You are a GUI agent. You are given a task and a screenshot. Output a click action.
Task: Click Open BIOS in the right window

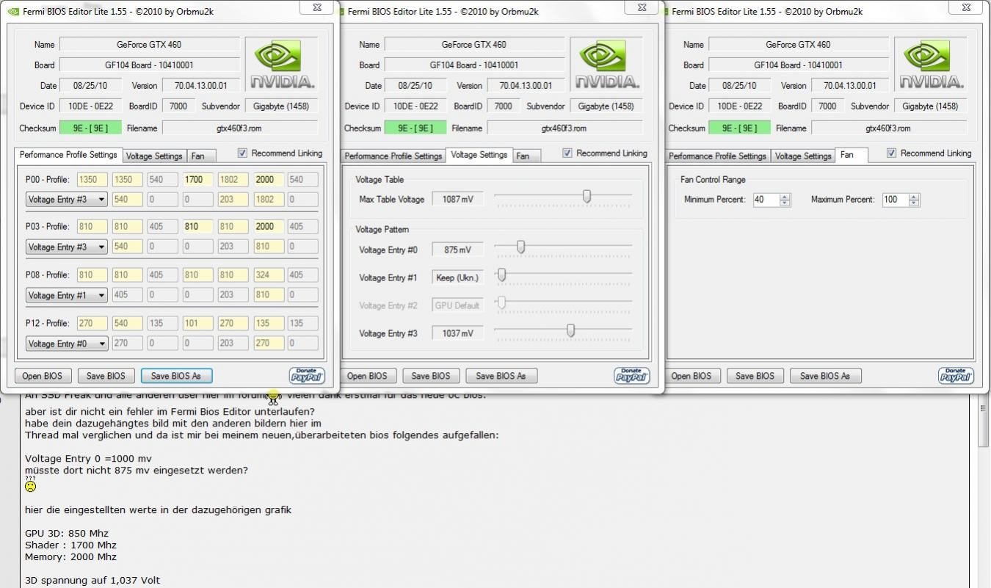691,376
